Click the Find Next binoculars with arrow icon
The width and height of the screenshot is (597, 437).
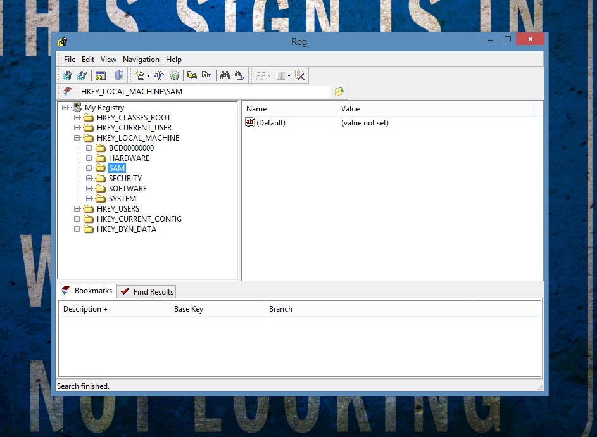pos(239,75)
